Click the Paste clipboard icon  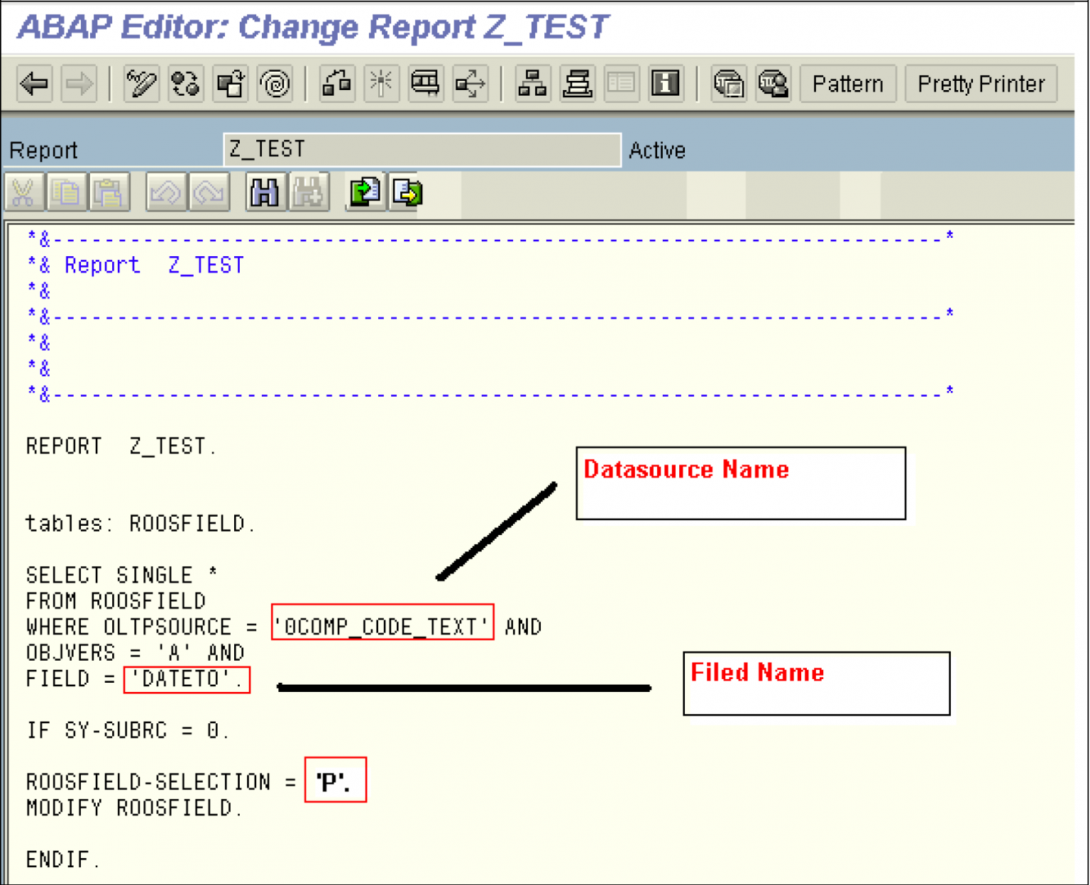click(x=110, y=192)
